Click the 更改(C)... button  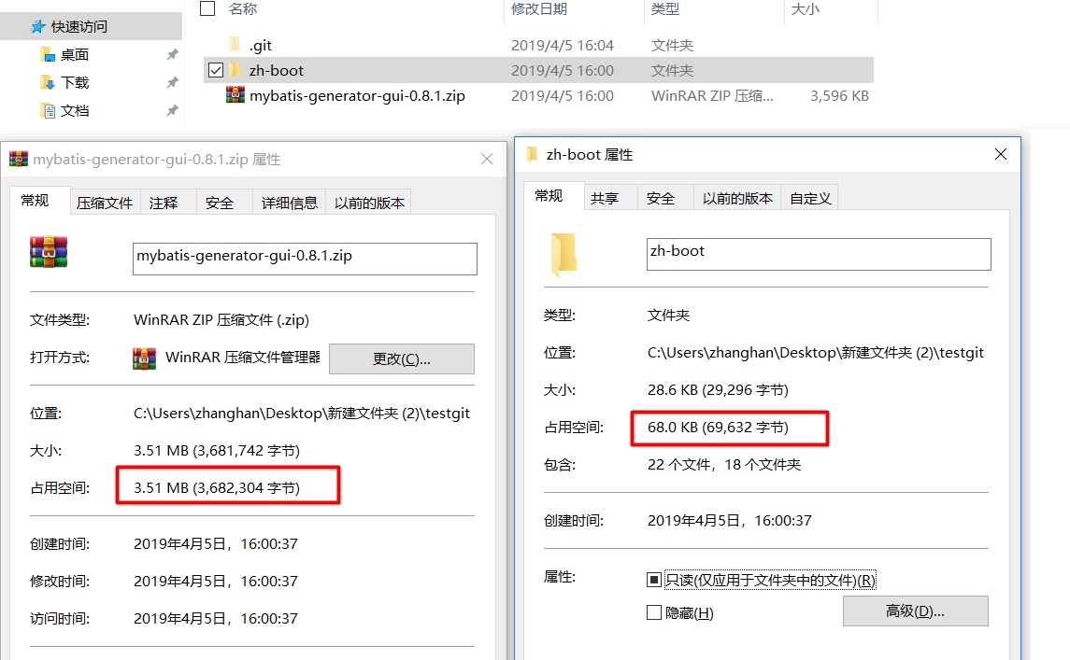click(401, 358)
